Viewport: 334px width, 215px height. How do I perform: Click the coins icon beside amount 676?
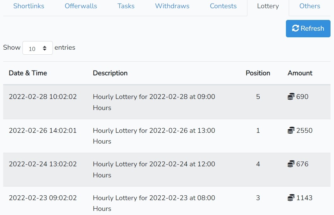291,164
